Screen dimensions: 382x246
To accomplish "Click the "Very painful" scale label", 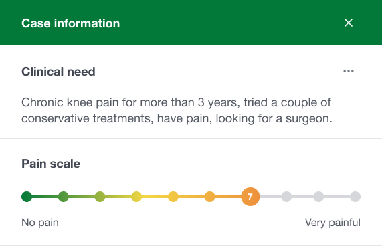I will [x=332, y=223].
